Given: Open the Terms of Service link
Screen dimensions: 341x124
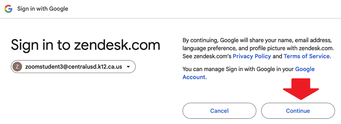Looking at the screenshot, I should [306, 56].
